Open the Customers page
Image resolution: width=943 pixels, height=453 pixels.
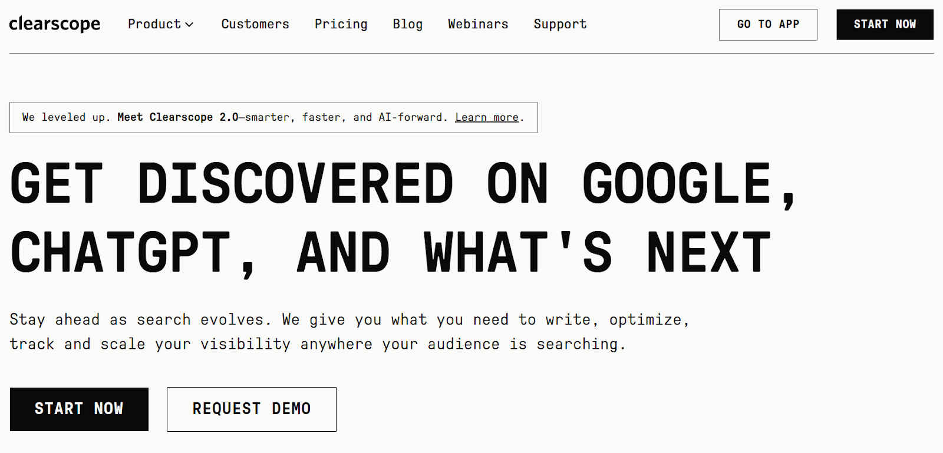coord(255,24)
